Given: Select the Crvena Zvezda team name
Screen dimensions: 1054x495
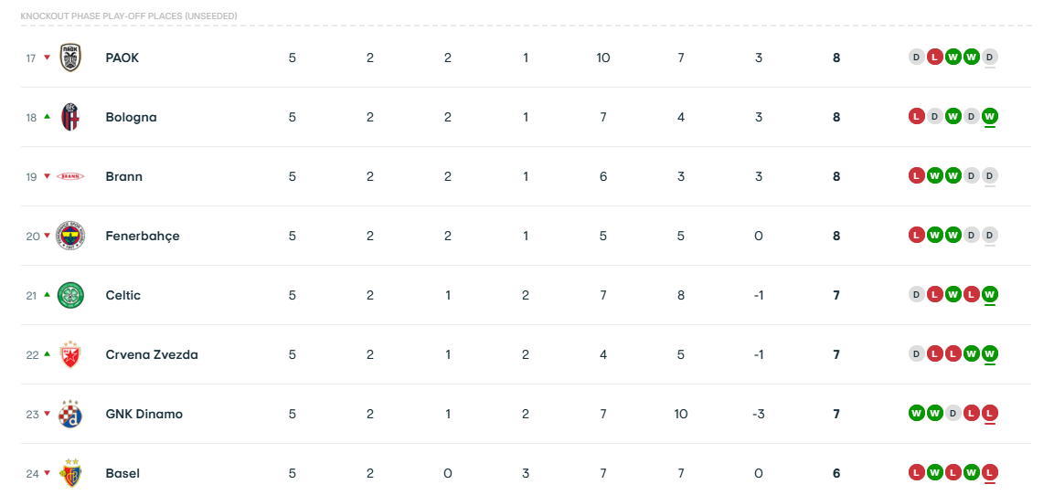Looking at the screenshot, I should [152, 354].
